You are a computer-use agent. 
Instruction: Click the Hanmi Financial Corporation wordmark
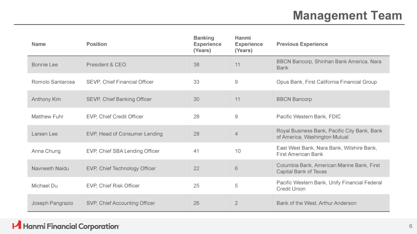tap(71, 226)
